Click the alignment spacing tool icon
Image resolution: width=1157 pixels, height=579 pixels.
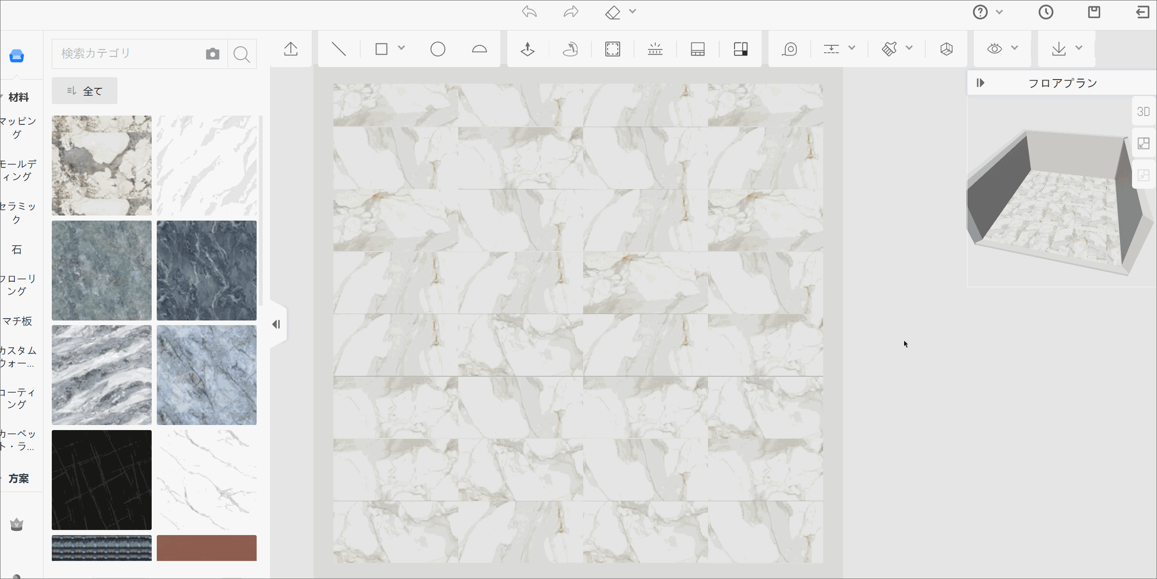(x=831, y=49)
